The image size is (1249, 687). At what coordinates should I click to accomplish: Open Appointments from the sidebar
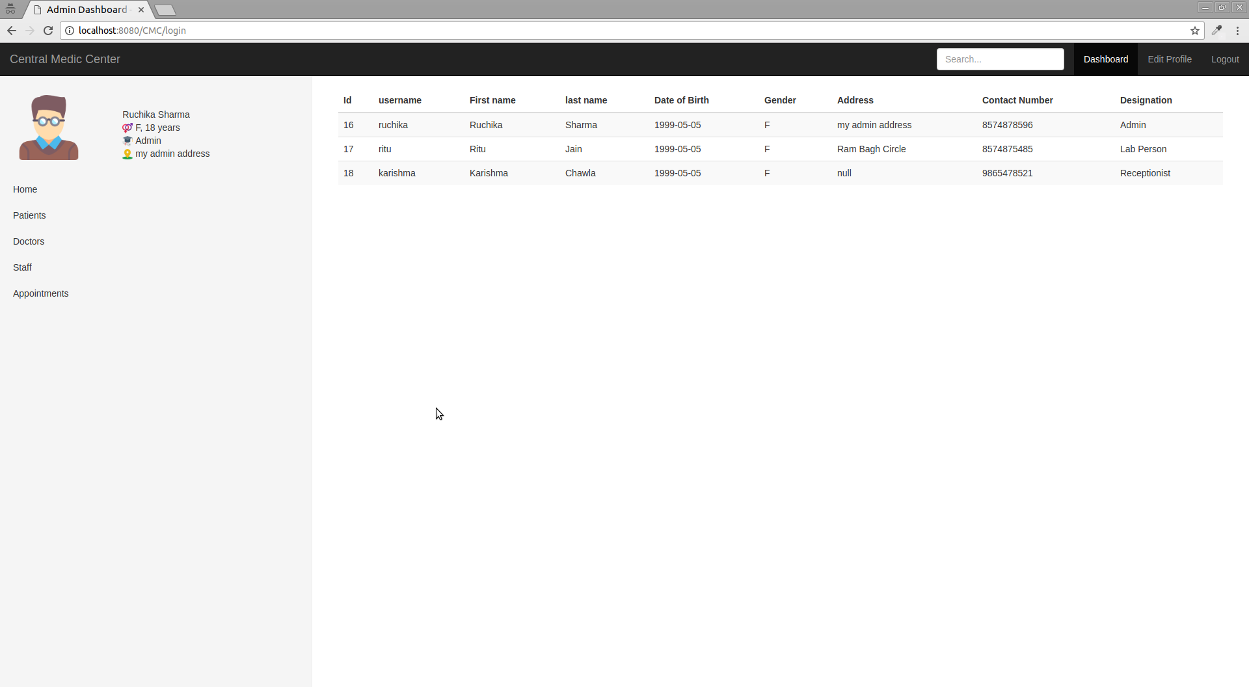(40, 293)
